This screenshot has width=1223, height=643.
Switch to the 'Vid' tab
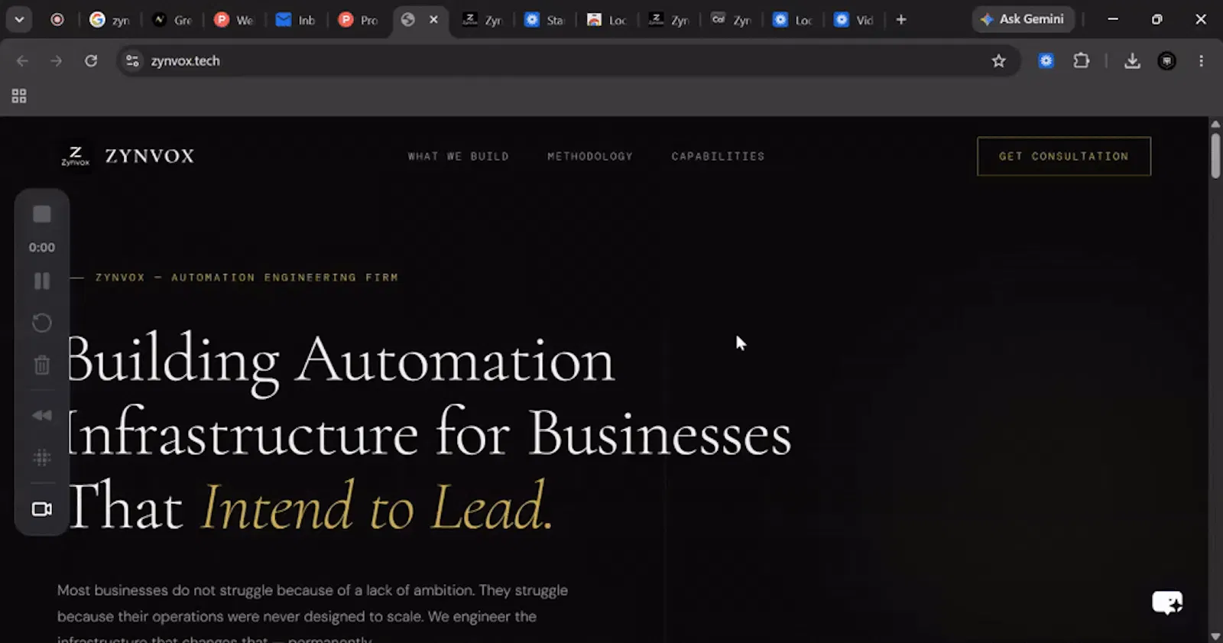coord(853,20)
